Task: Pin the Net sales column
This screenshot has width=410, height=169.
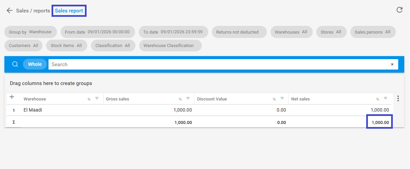Action: (378, 99)
